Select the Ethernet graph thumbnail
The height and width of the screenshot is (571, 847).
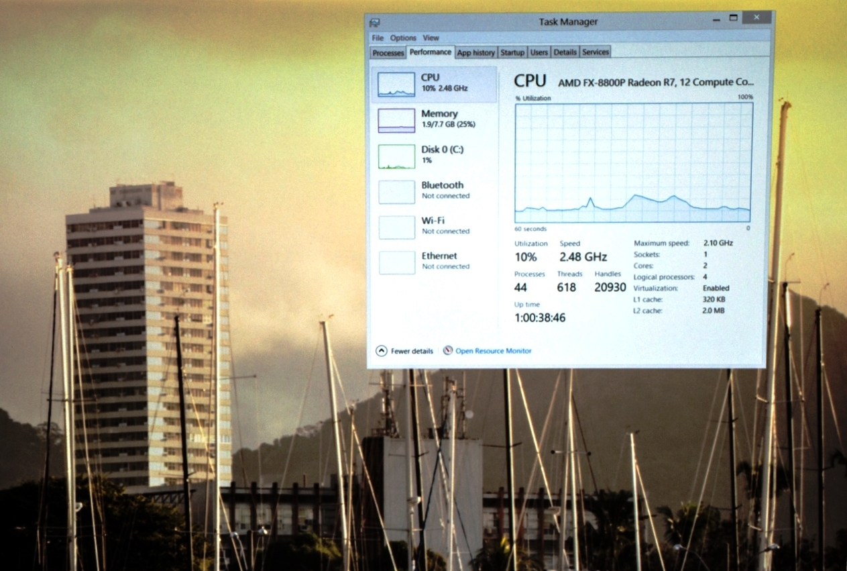[x=396, y=262]
